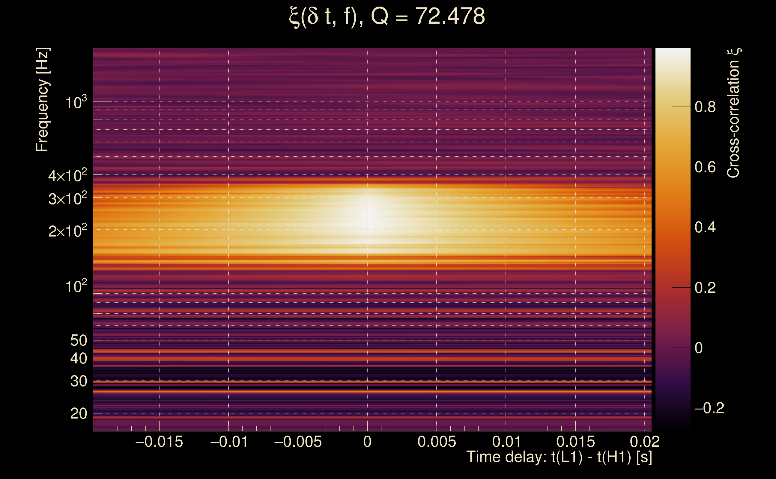Click the y-axis tick label 50
This screenshot has width=776, height=479.
tap(78, 341)
